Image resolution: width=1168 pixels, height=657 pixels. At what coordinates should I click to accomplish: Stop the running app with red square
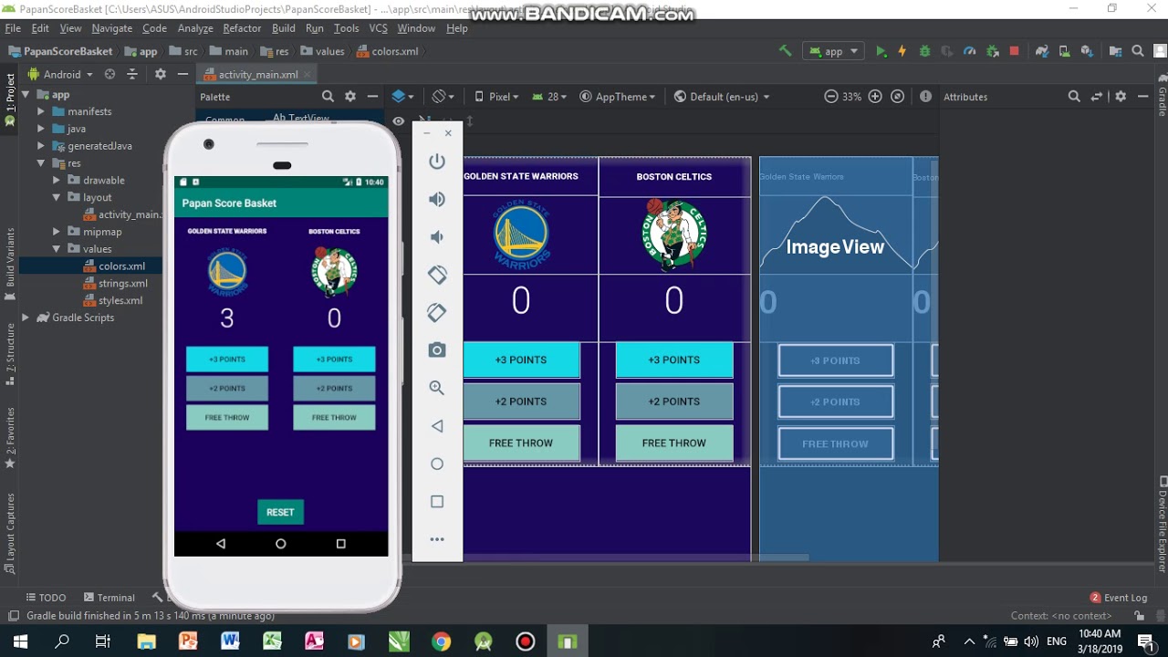[1014, 51]
